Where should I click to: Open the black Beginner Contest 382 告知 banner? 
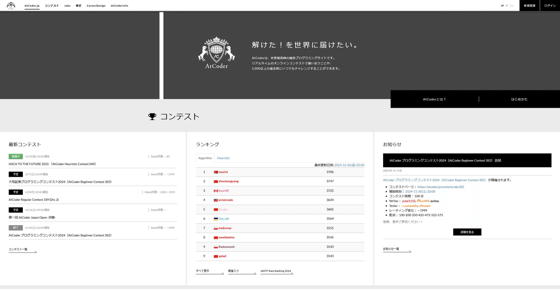467,160
